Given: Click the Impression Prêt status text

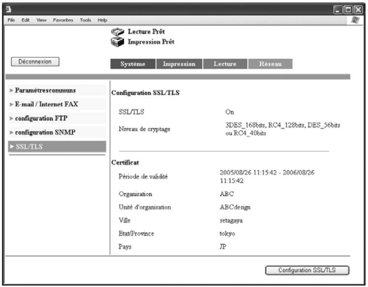Looking at the screenshot, I should click(x=151, y=42).
